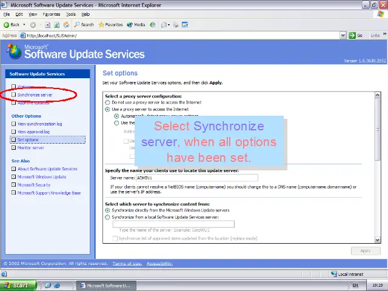
Task: Open Accessibility footer link
Action: point(159,264)
